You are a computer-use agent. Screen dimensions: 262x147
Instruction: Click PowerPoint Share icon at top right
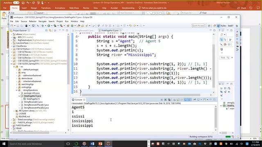242,8
